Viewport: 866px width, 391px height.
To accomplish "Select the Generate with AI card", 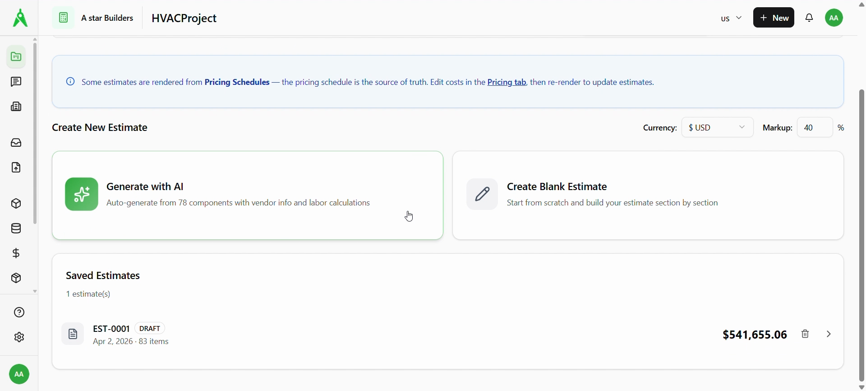I will pos(247,195).
